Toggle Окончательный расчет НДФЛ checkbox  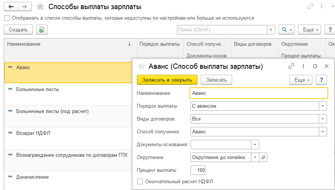140,182
